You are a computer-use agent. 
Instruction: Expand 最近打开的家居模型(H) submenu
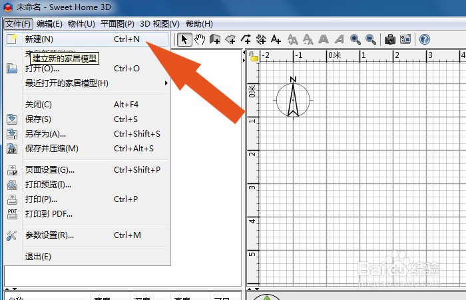87,83
